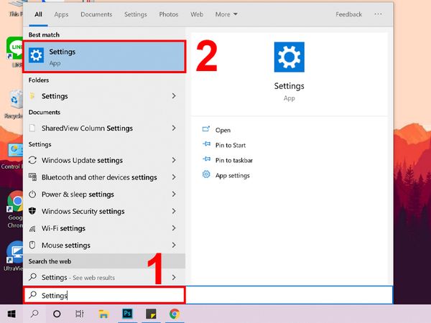Switch to the Apps tab

(x=62, y=14)
